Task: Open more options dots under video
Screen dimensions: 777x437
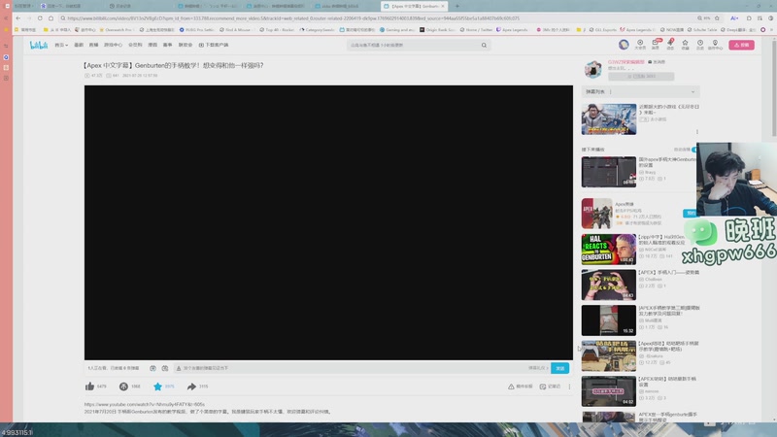Action: [569, 387]
